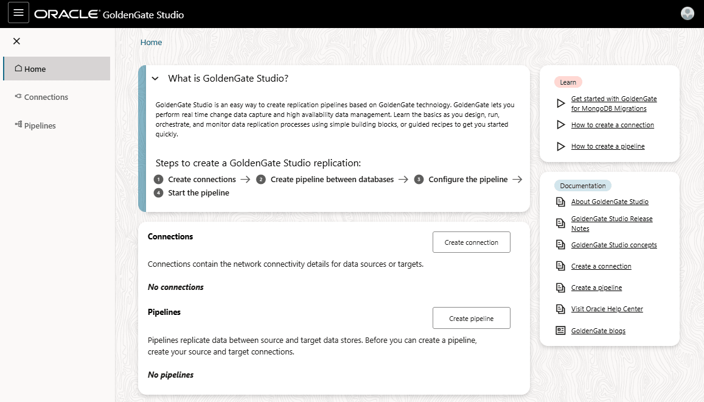Open the hamburger navigation menu
This screenshot has height=402, width=704.
18,13
